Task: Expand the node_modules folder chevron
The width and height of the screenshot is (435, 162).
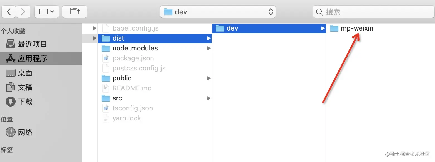Action: click(209, 48)
